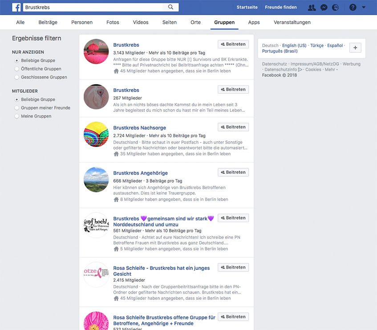Screen dimensions: 377x330
Task: Switch language to English (US)
Action: pos(294,45)
